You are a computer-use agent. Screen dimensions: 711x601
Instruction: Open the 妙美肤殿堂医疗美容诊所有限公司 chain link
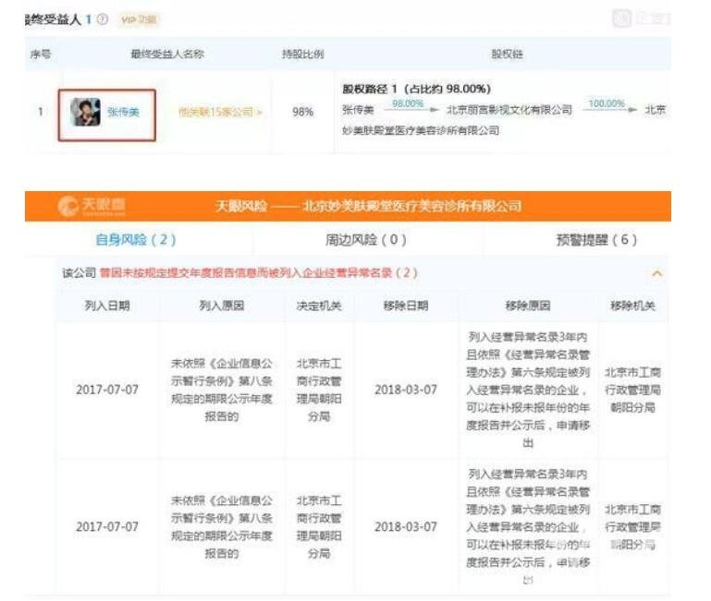pos(421,130)
